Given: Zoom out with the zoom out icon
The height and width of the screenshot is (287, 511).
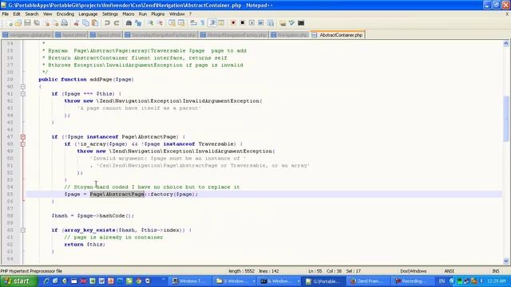Looking at the screenshot, I should pos(160,23).
